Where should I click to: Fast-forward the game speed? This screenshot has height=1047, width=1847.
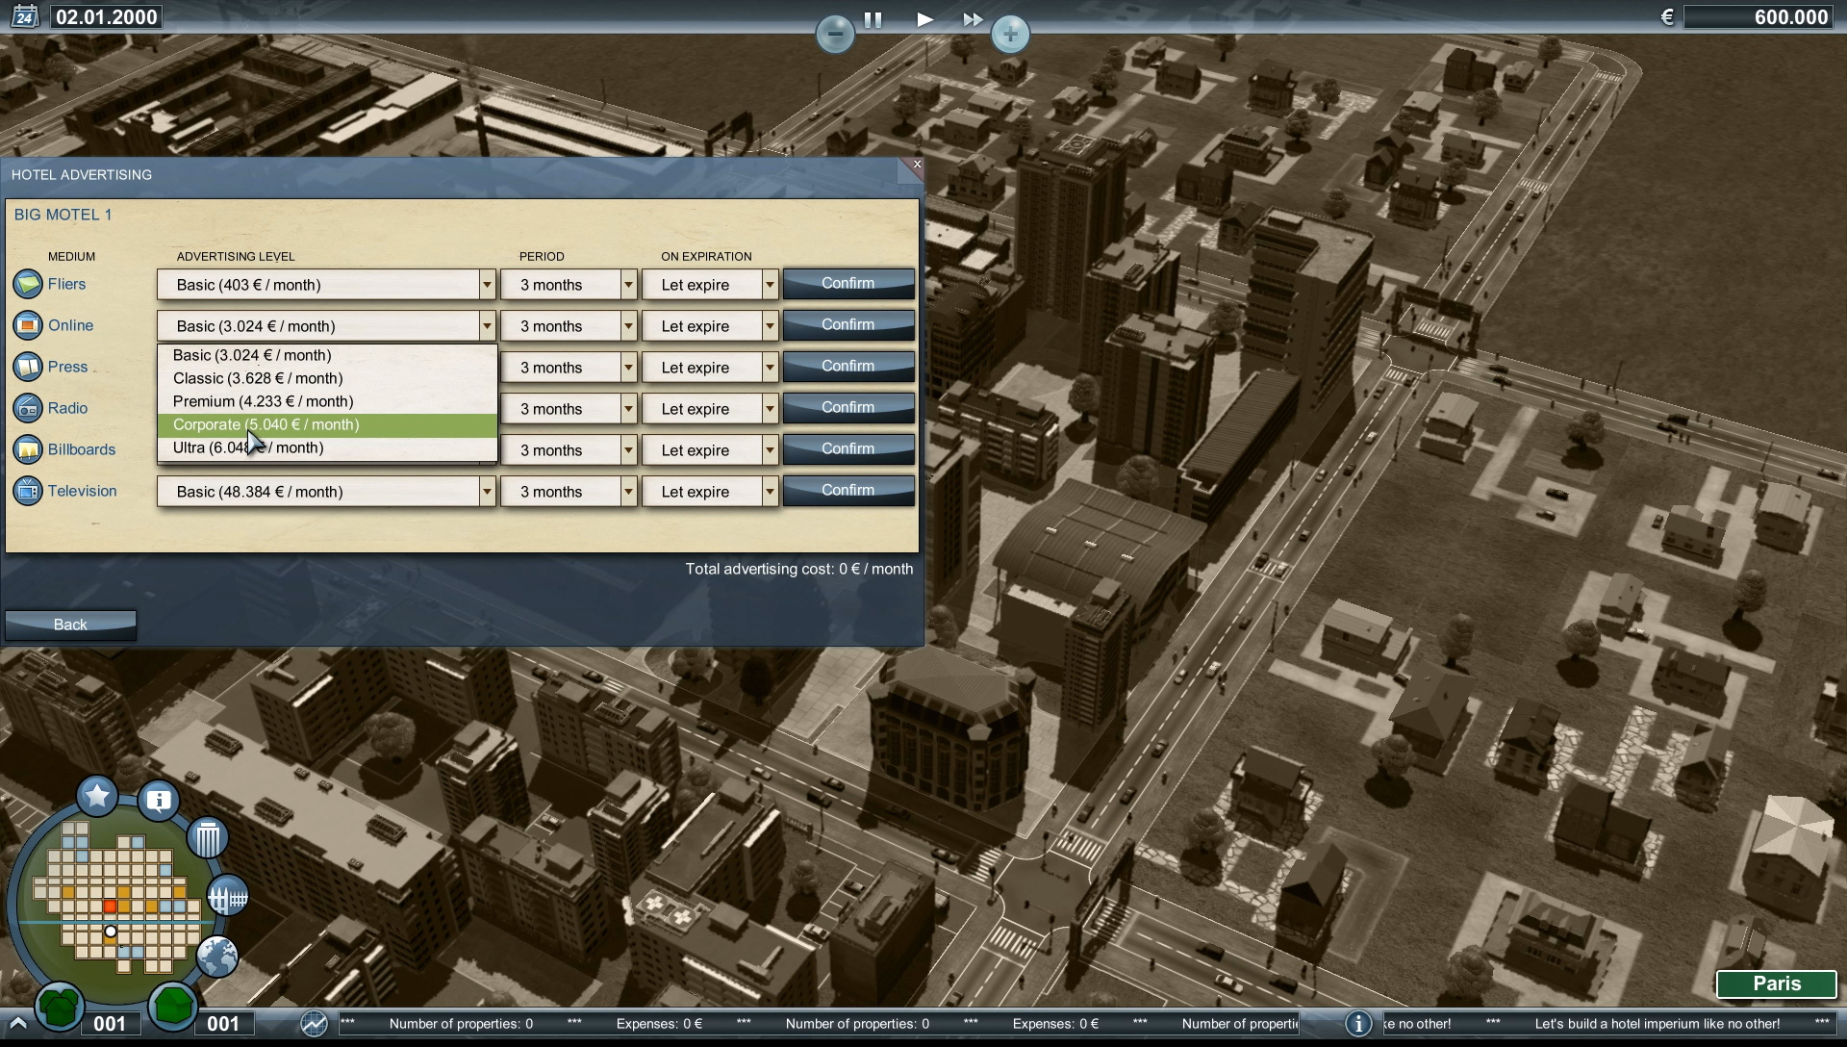tap(973, 18)
